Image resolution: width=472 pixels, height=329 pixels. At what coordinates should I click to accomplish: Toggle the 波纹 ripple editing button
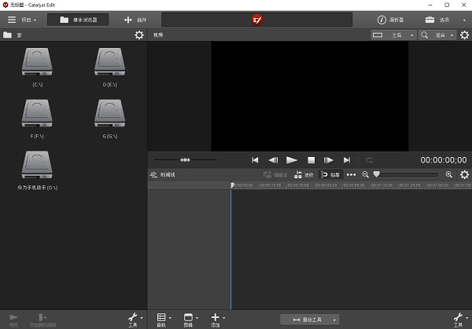304,174
